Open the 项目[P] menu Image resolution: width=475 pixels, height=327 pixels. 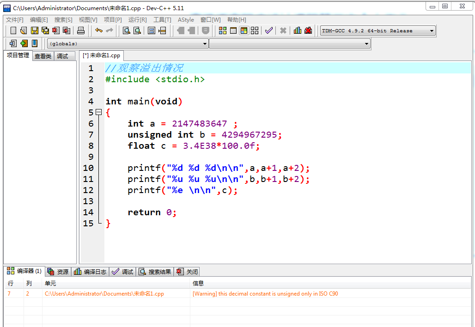(113, 20)
